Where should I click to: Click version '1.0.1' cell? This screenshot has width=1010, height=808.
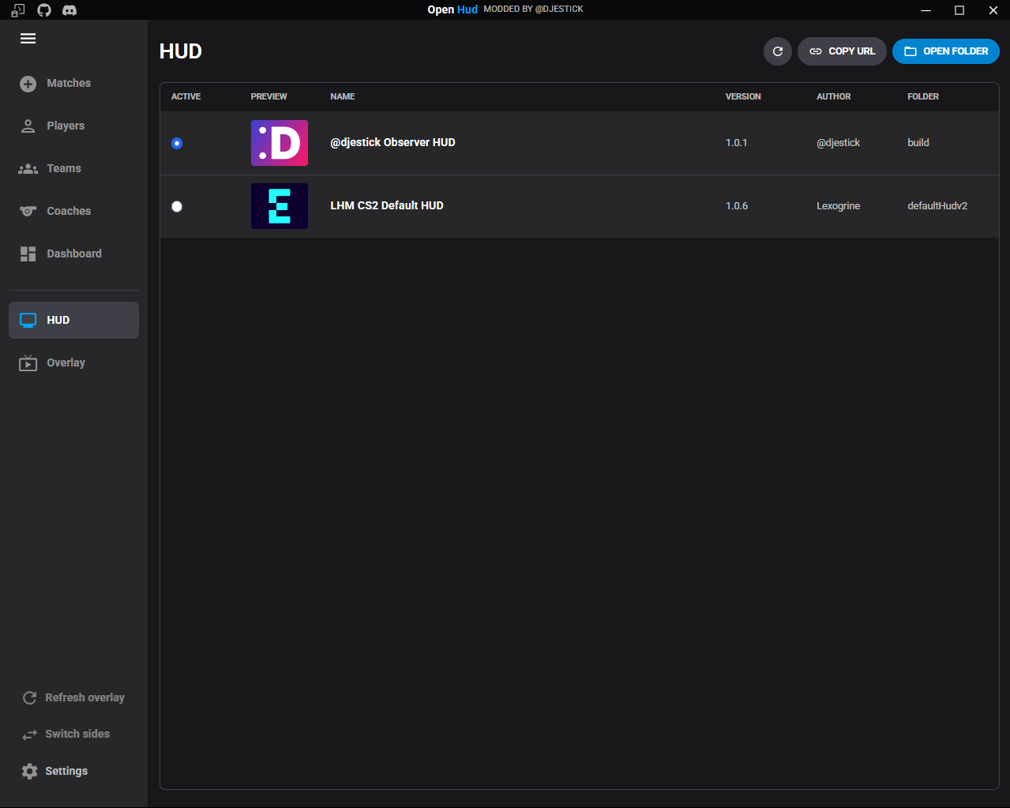pos(737,143)
